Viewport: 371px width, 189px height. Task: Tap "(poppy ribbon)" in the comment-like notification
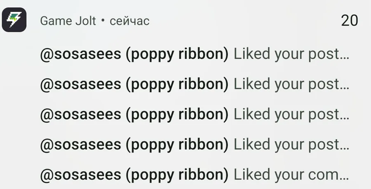coord(177,175)
